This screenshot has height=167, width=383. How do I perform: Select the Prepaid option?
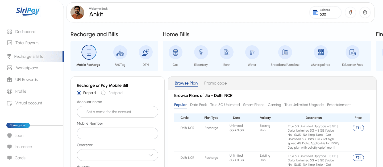point(79,93)
